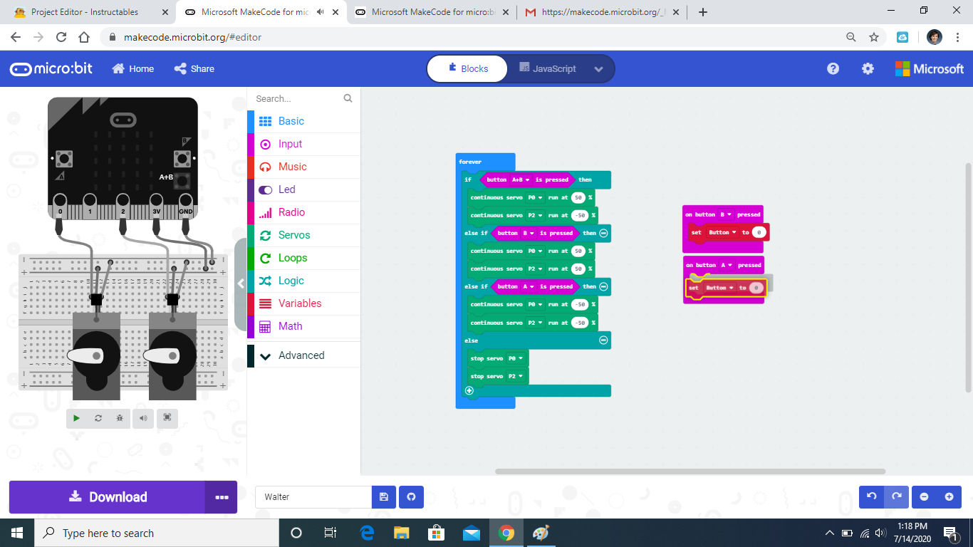Click the toolbox search magnifier icon

[348, 98]
